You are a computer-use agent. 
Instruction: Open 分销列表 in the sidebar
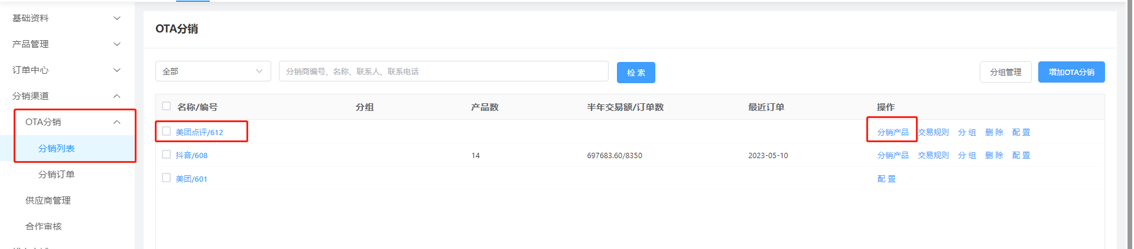click(57, 149)
